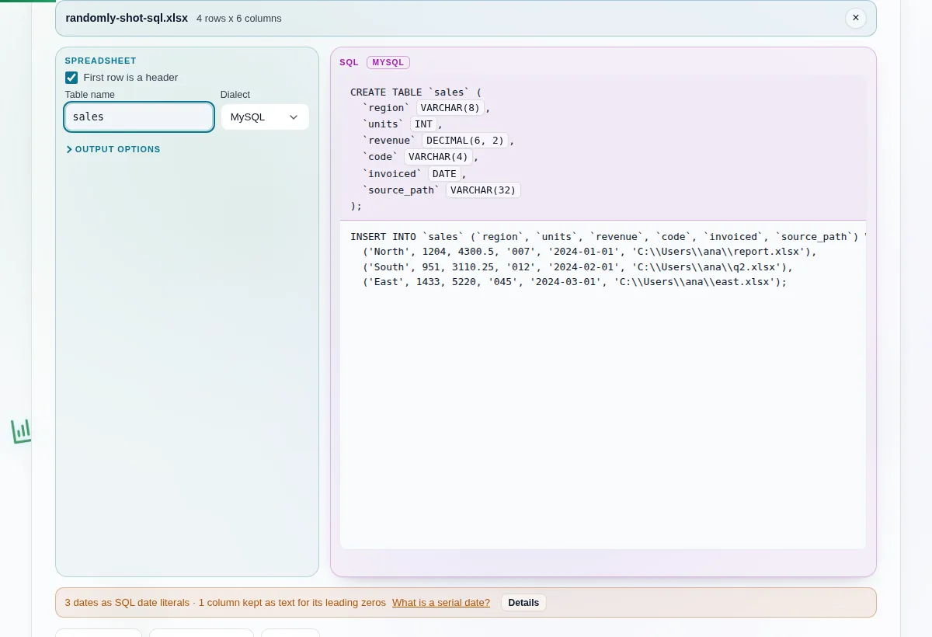Close the randomly-shot-sql.xlsx file panel
Image resolution: width=932 pixels, height=637 pixels.
(x=855, y=18)
